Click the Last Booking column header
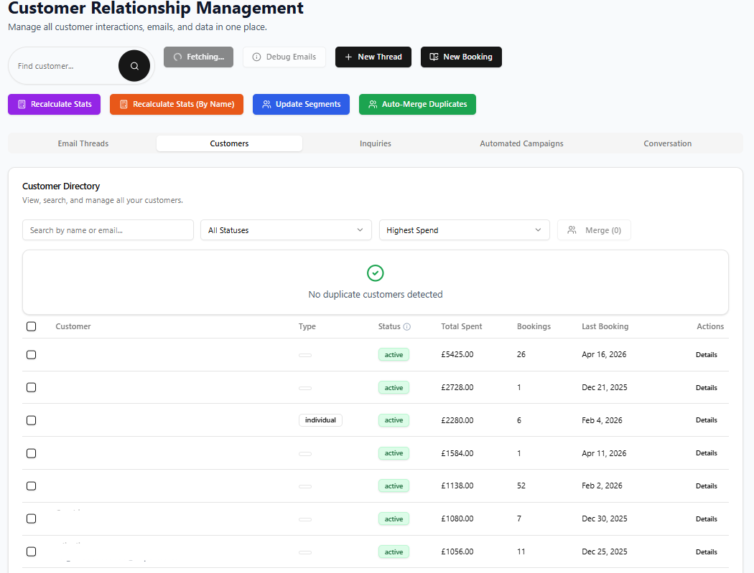This screenshot has width=754, height=573. pos(605,326)
